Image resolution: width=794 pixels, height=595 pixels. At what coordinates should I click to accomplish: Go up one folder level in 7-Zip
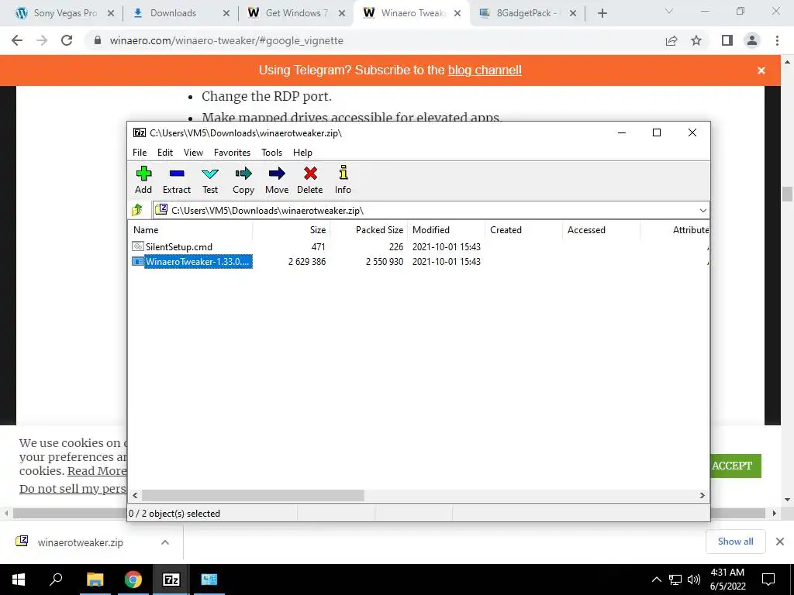pos(136,210)
